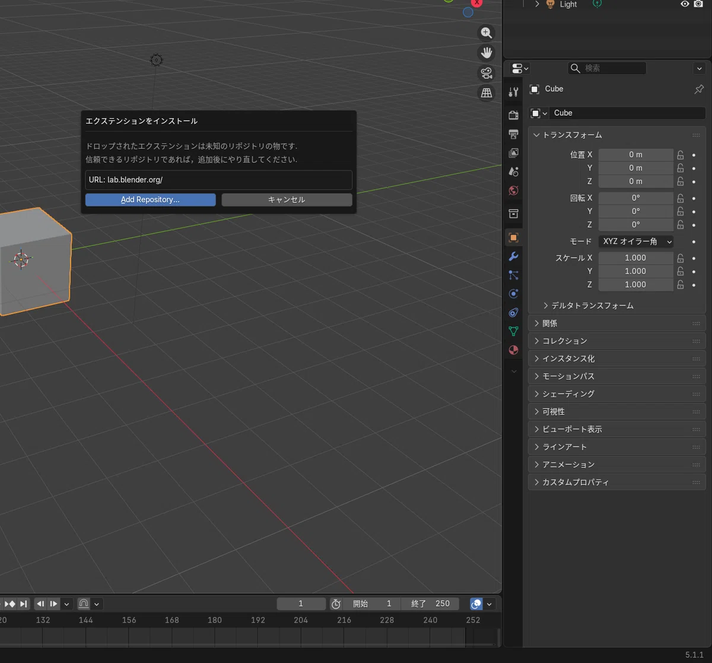Toggle Light render camera icon in outliner
Viewport: 712px width, 663px height.
click(x=698, y=4)
